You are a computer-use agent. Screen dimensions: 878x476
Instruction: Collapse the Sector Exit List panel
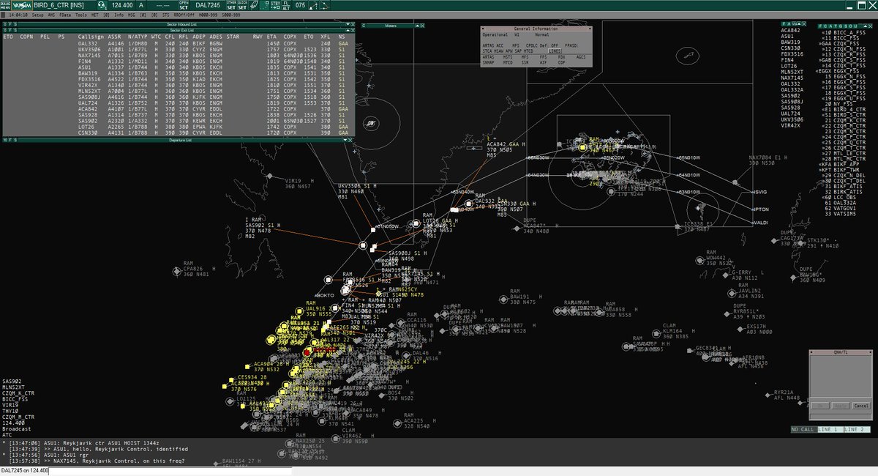(x=348, y=31)
